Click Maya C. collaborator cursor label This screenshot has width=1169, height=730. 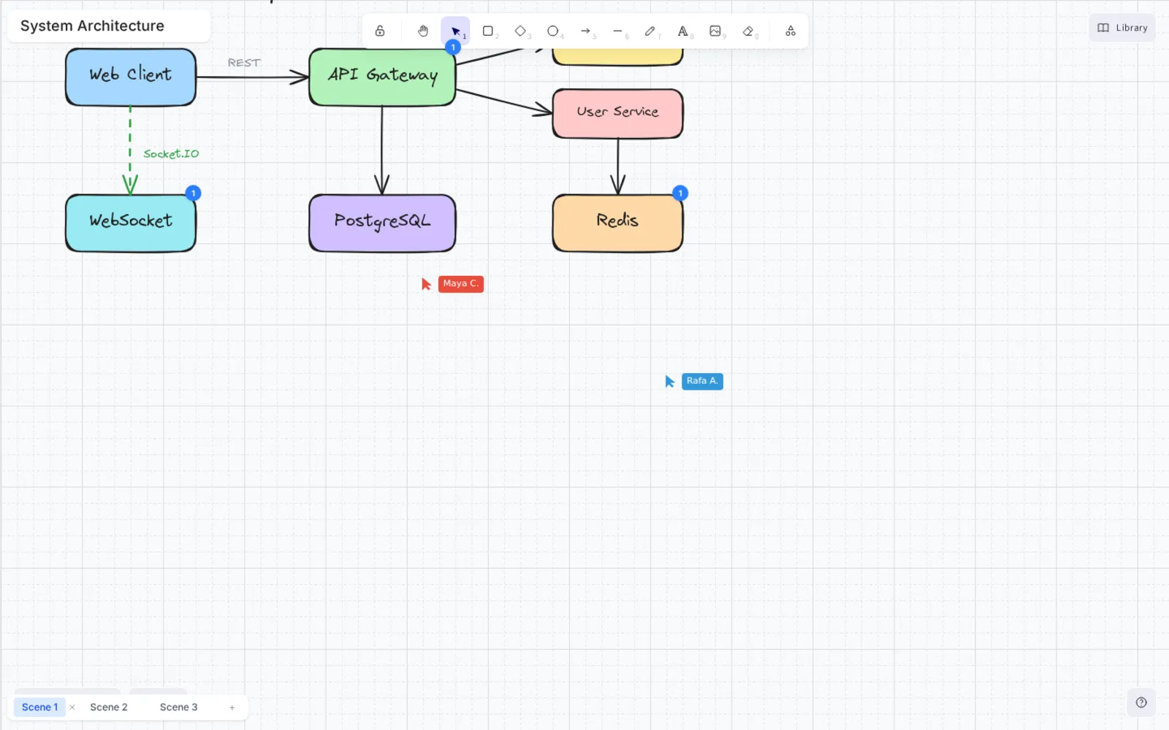pos(461,284)
